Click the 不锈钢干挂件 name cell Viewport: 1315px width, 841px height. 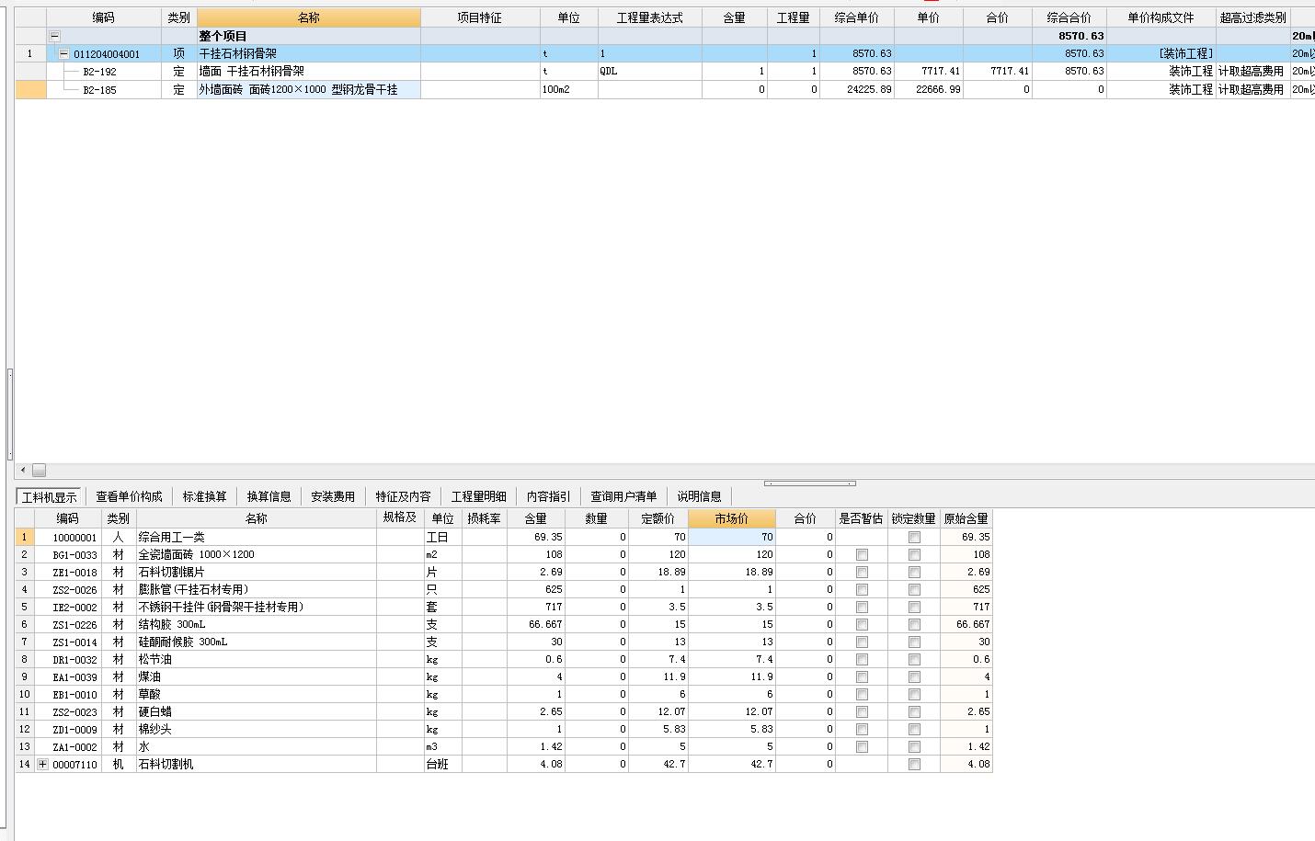click(x=257, y=607)
